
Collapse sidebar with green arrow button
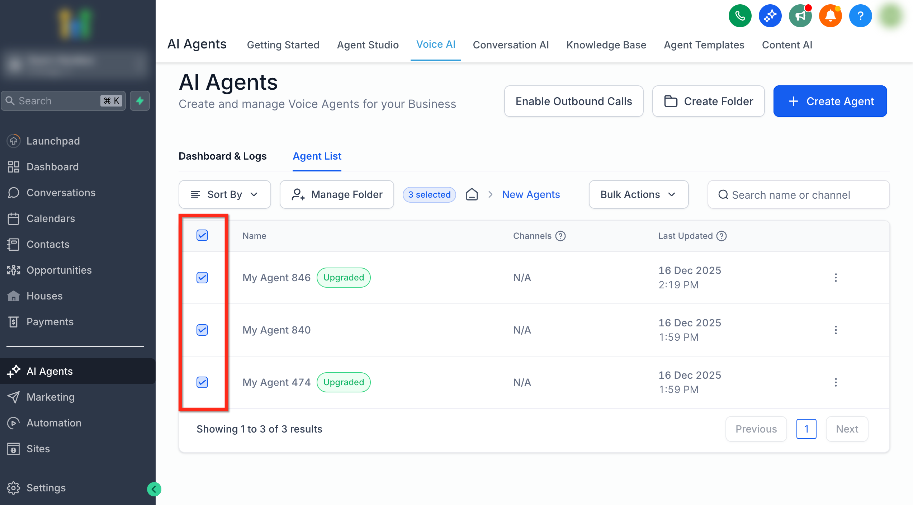tap(154, 489)
